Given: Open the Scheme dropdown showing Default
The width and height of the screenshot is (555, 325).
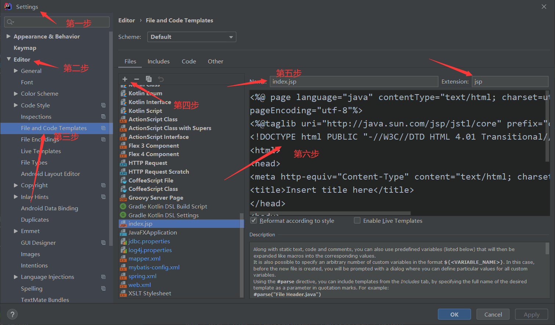Looking at the screenshot, I should tap(191, 37).
